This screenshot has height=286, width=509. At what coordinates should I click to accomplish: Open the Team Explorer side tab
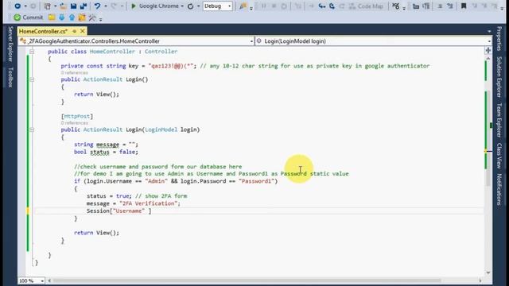[499, 120]
